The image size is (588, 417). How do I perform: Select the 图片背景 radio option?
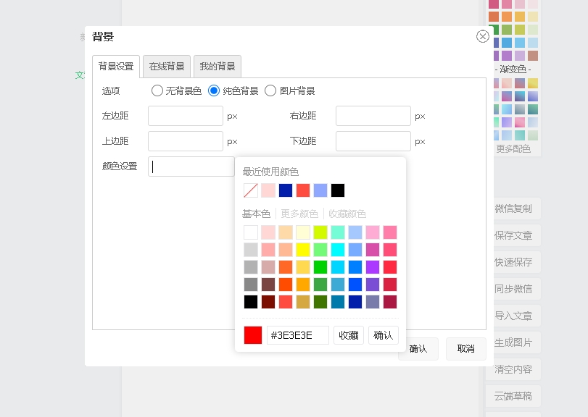270,90
